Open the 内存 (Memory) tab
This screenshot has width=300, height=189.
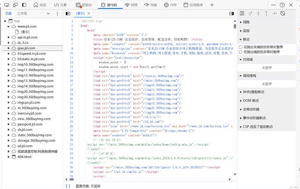pyautogui.click(x=170, y=5)
